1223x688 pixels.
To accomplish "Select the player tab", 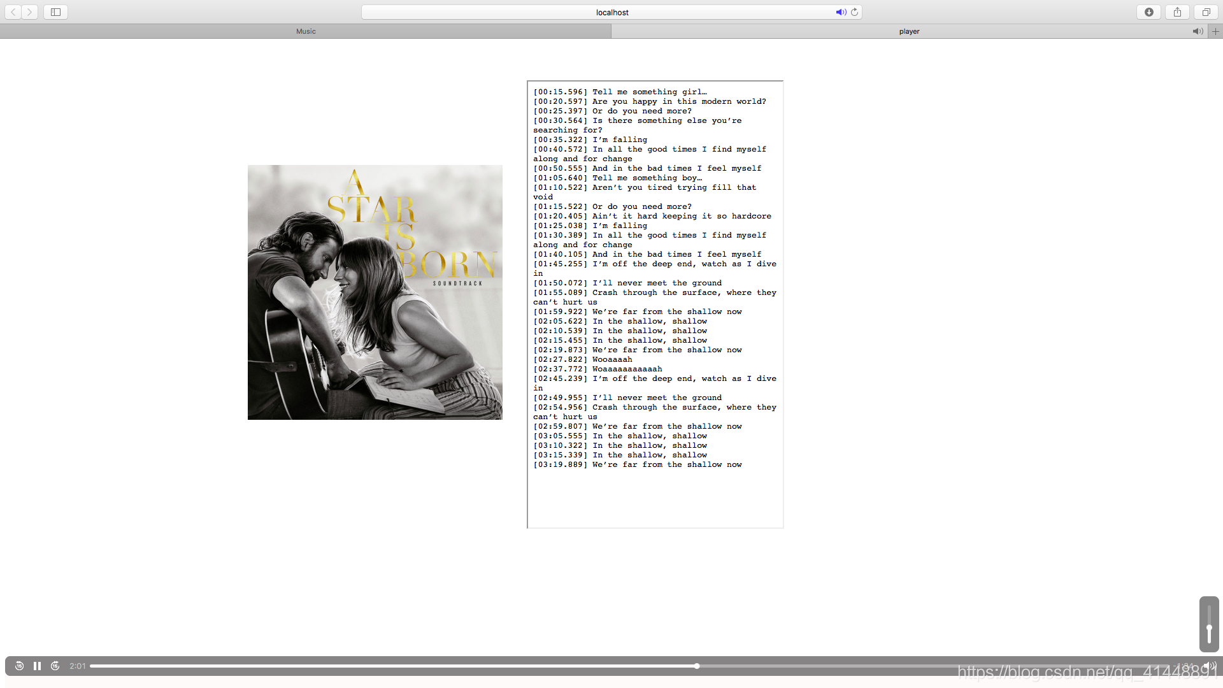I will pyautogui.click(x=909, y=31).
